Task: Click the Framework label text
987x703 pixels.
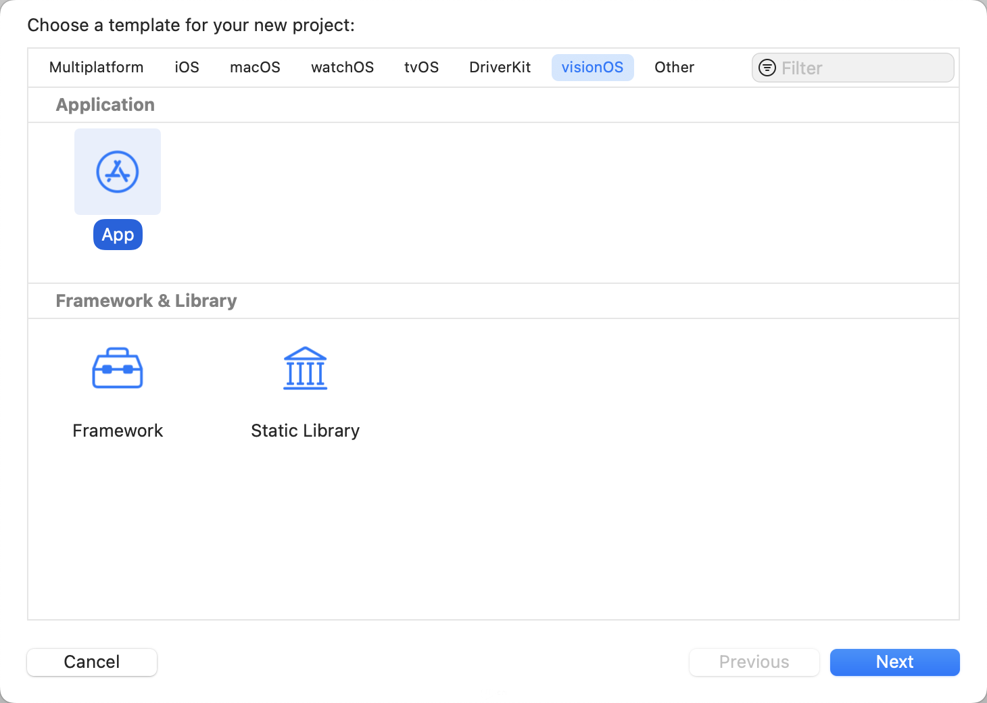Action: (118, 431)
